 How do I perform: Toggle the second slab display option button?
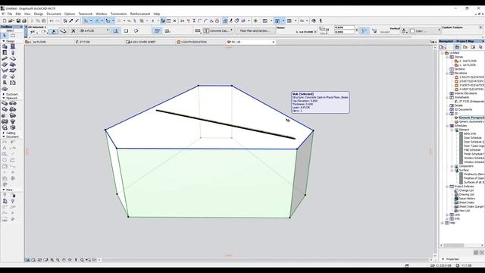(167, 30)
